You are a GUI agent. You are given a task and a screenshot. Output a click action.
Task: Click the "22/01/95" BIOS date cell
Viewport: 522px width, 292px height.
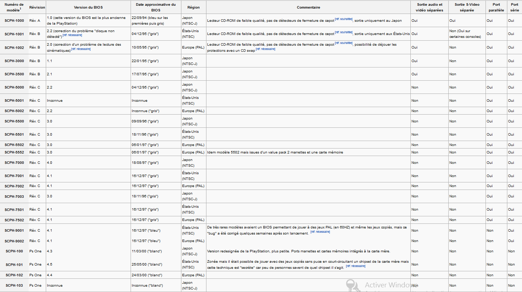pos(156,61)
